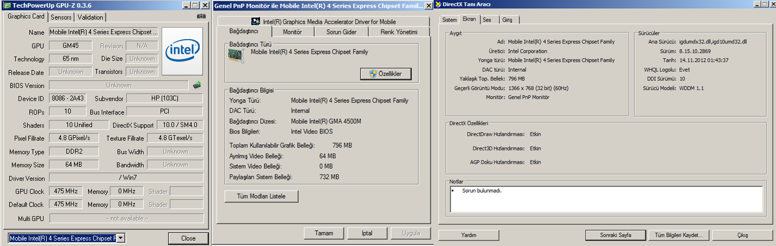Viewport: 776px width, 246px height.
Task: Click the DirectX Tanı Aracı title icon
Action: click(438, 5)
